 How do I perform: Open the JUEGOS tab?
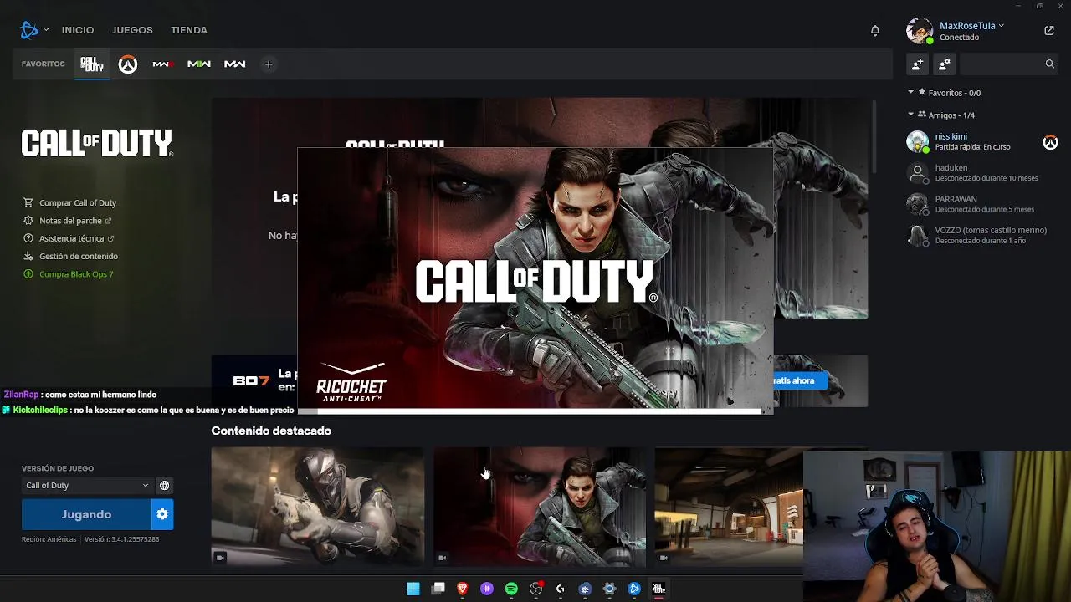point(132,30)
